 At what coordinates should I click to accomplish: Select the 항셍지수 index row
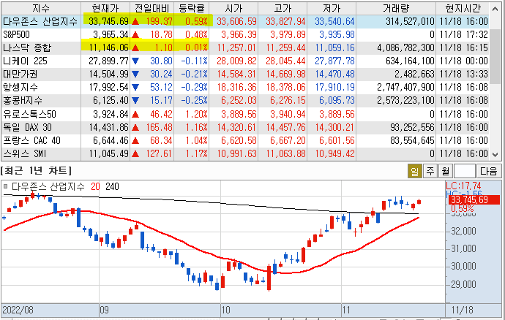tap(245, 87)
